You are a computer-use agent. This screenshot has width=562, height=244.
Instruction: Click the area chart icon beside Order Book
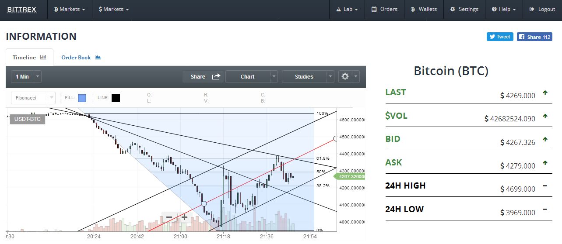tap(98, 57)
